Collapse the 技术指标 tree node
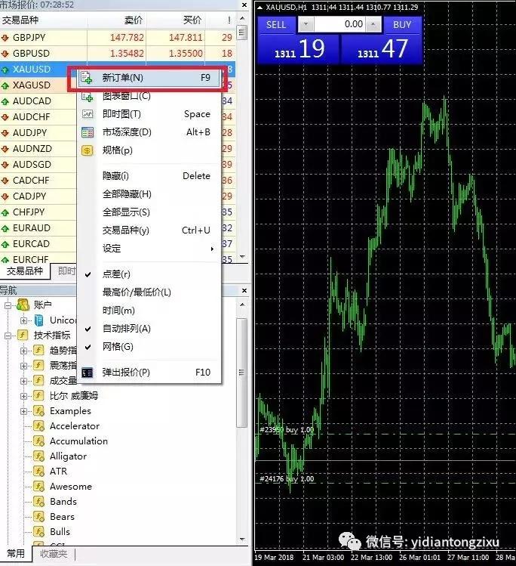This screenshot has width=516, height=566. pos(8,335)
